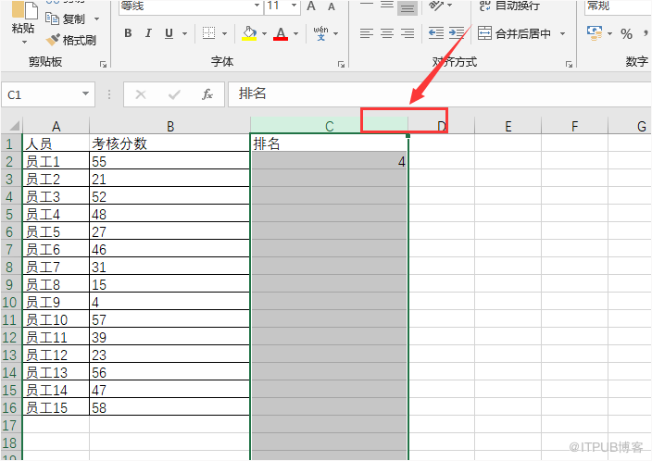Click the Orientation (text angle) icon
This screenshot has height=461, width=652.
(x=436, y=6)
